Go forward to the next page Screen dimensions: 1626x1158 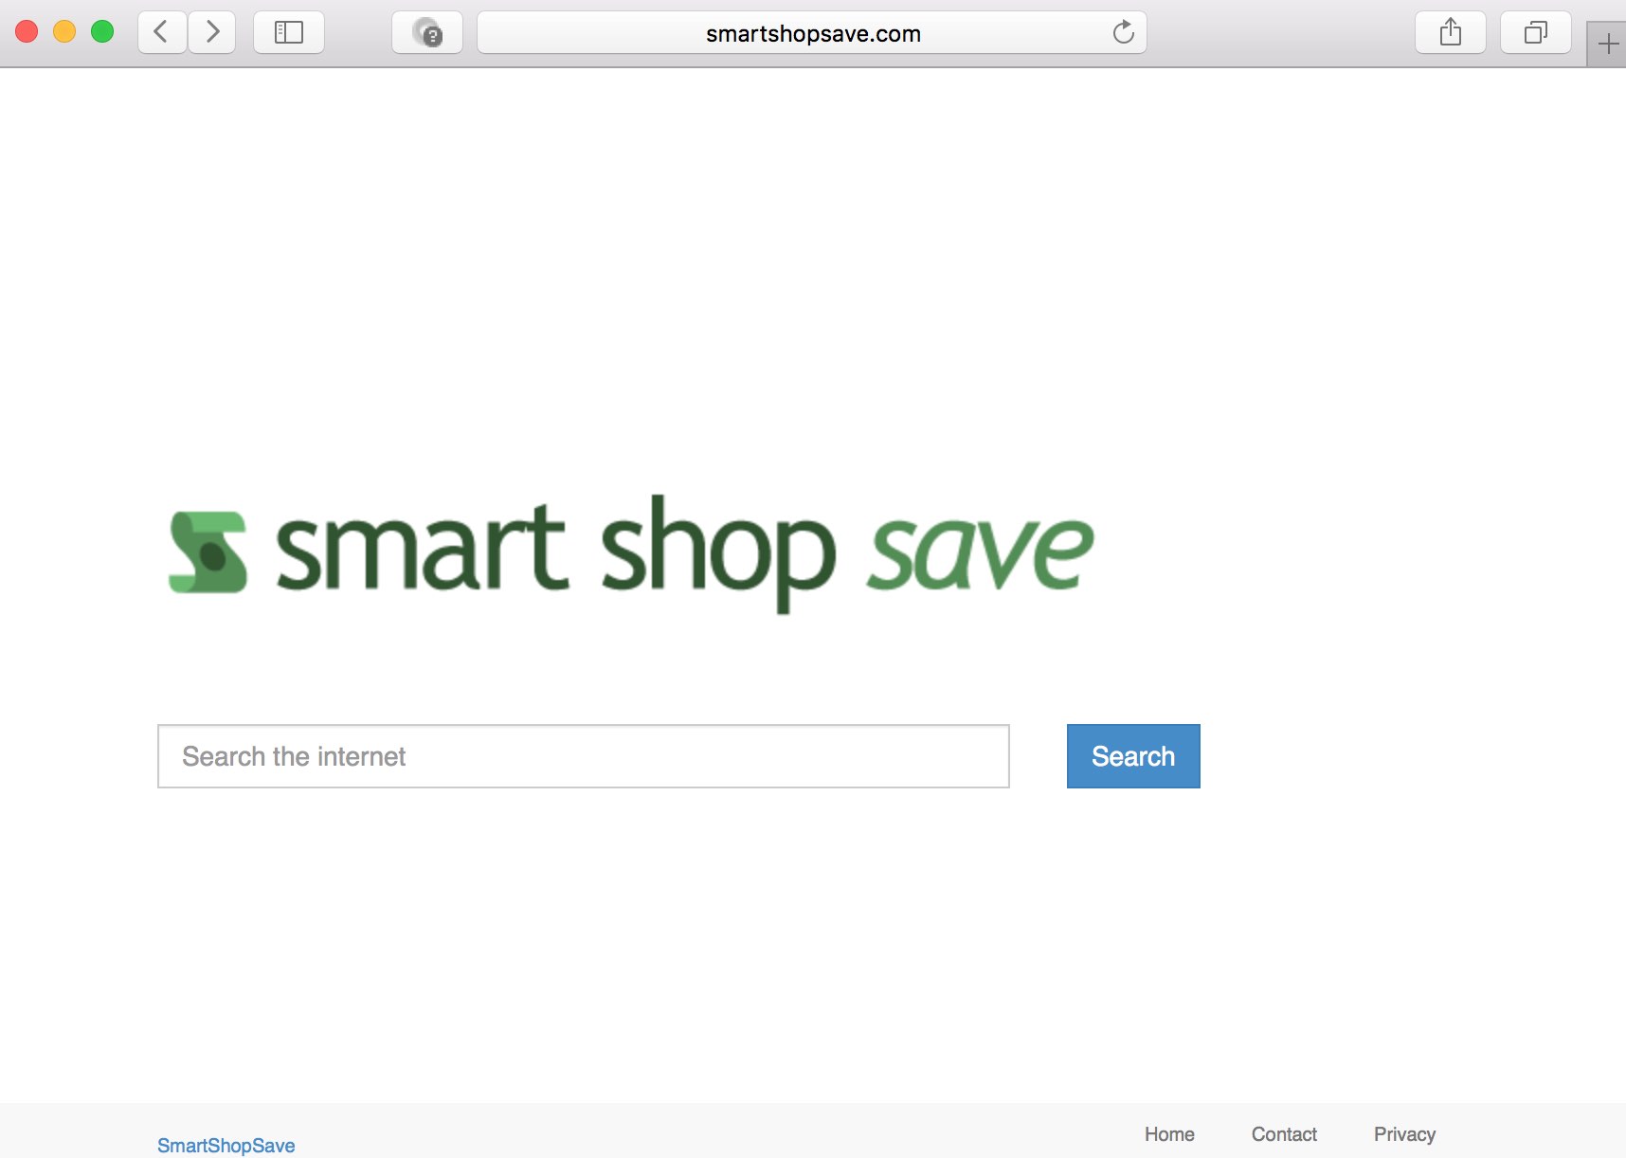212,32
